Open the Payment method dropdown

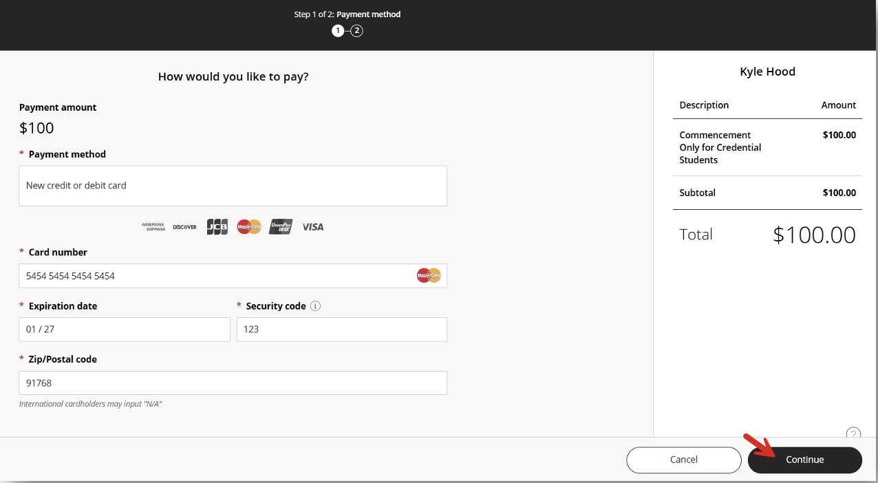click(x=233, y=186)
